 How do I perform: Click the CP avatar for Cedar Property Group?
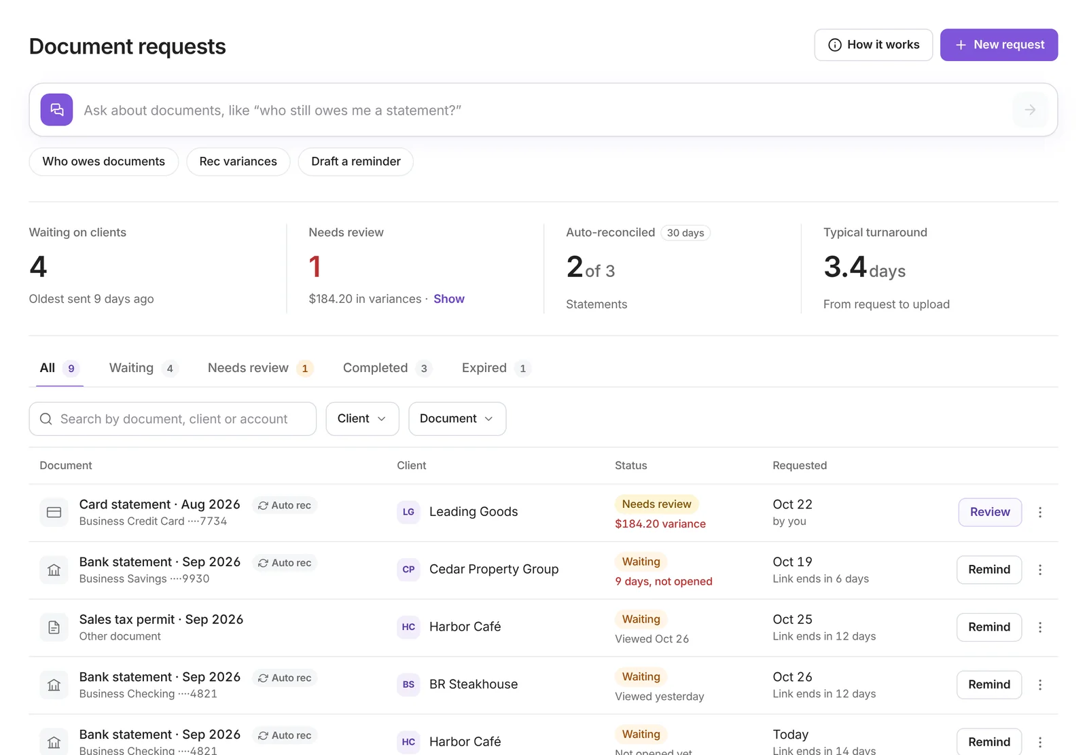click(x=408, y=570)
